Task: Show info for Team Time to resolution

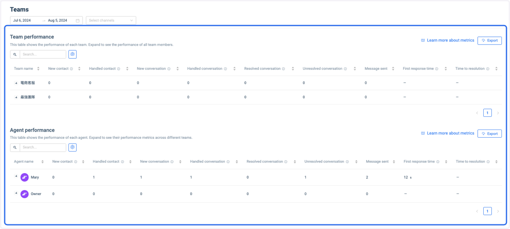Action: point(487,69)
